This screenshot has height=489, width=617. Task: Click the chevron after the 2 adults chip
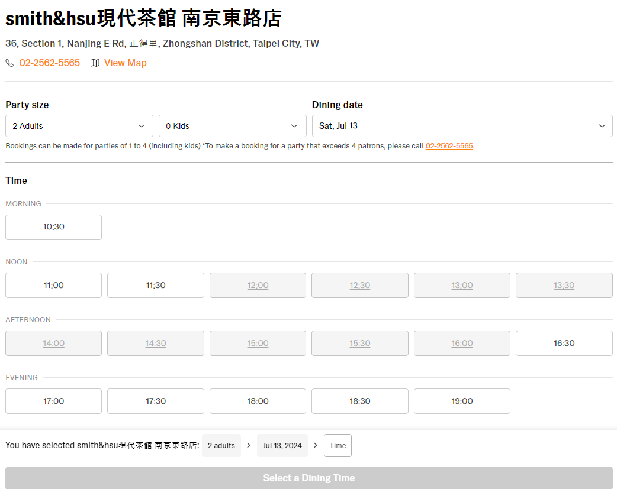click(x=249, y=445)
